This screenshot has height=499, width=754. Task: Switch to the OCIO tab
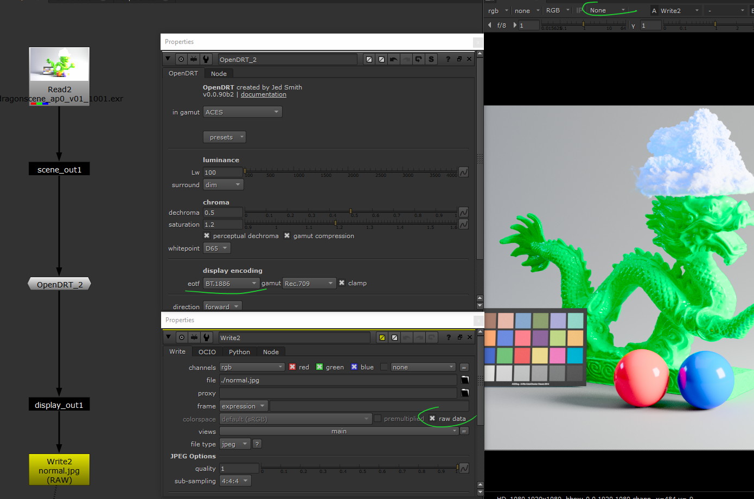(x=207, y=351)
